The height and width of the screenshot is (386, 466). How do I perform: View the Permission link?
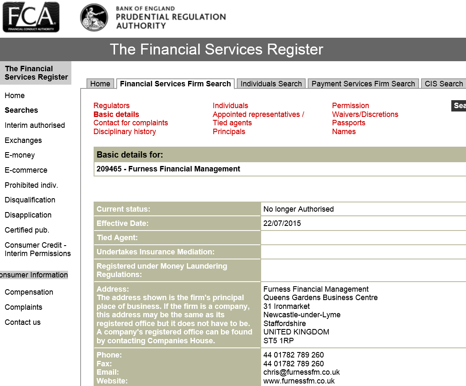click(x=351, y=106)
